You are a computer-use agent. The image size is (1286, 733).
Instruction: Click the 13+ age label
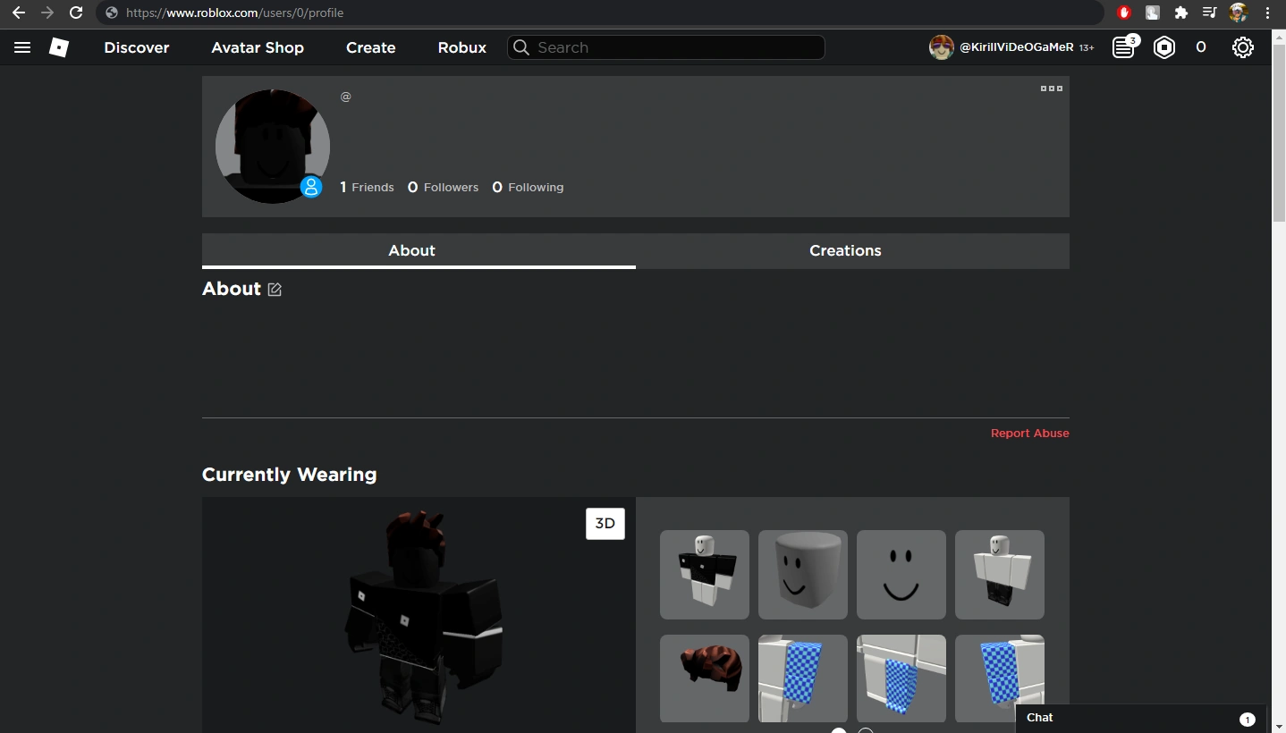point(1087,47)
